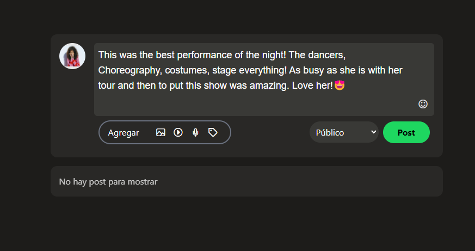
Task: Click the heart-eyes emoji in the post text
Action: pos(340,85)
